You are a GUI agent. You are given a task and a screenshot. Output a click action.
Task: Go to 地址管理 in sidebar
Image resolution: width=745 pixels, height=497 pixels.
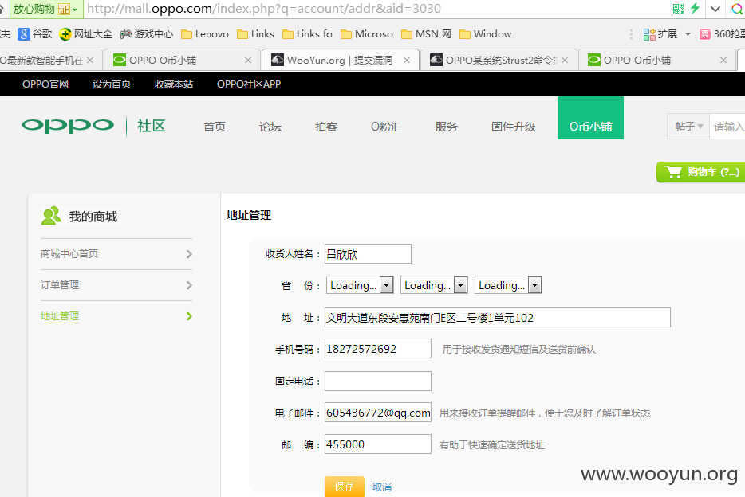60,316
